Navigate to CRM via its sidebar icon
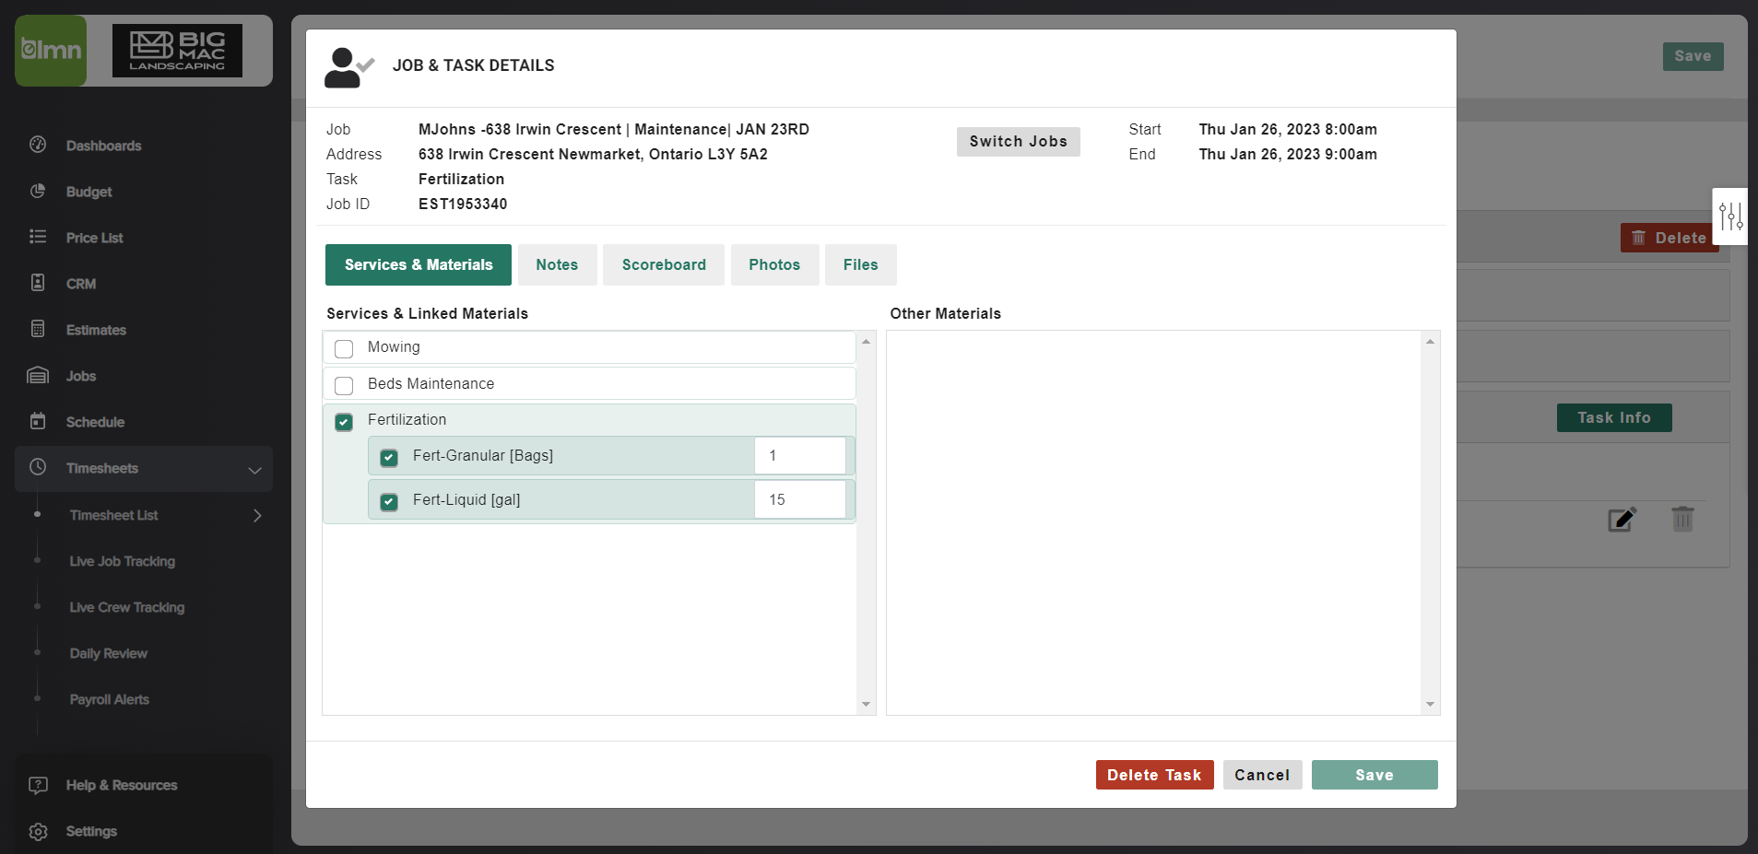Image resolution: width=1758 pixels, height=854 pixels. tap(38, 283)
